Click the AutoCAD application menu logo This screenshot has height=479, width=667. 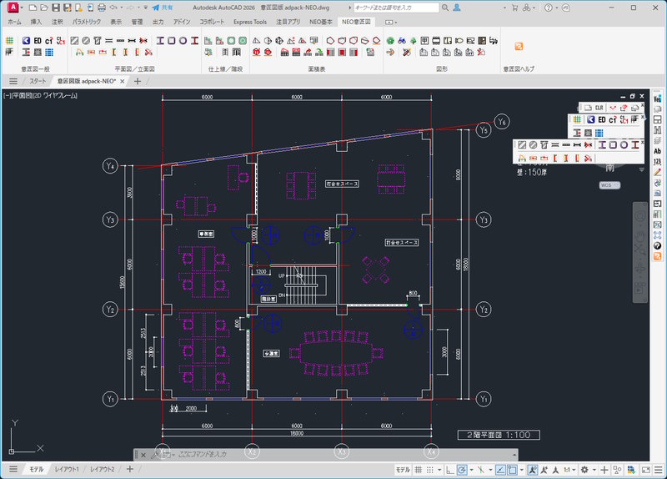coord(13,8)
